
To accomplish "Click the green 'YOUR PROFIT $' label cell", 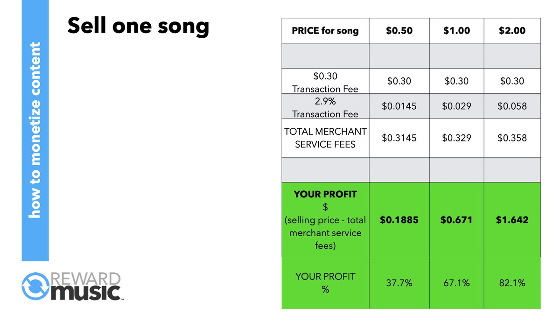I will point(325,219).
